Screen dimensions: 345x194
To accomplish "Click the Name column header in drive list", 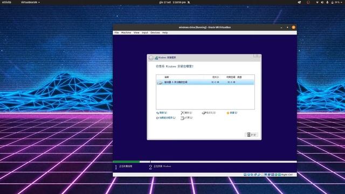I will [x=167, y=77].
